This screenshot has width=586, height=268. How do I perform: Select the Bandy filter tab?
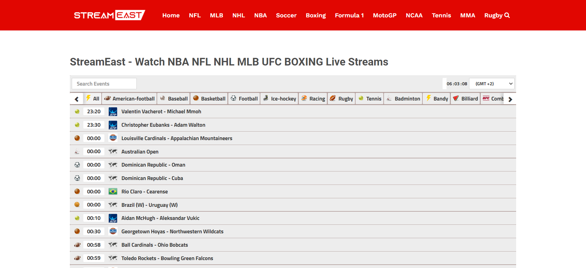click(x=437, y=99)
